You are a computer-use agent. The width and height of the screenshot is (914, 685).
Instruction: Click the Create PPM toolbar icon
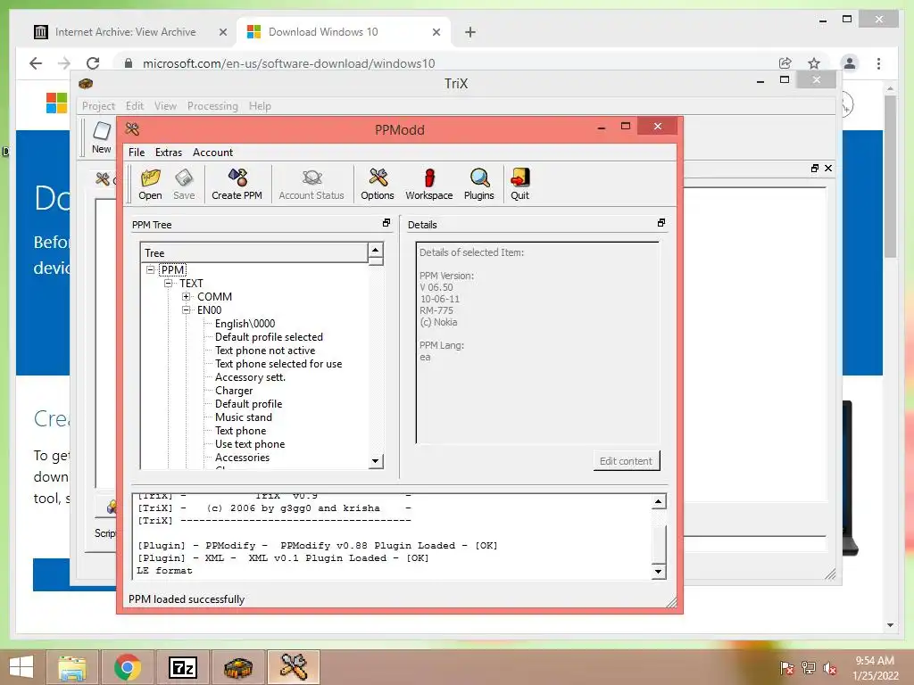click(x=237, y=184)
